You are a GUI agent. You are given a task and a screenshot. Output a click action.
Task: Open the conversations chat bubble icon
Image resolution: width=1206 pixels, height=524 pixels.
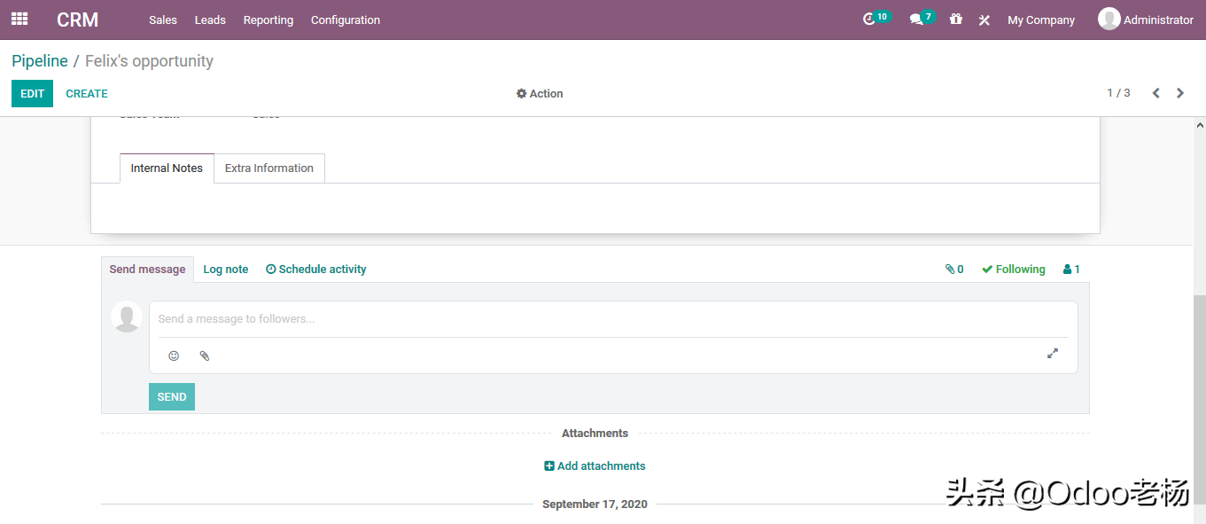[x=916, y=20]
